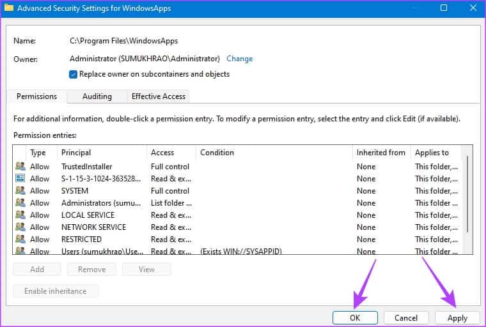The height and width of the screenshot is (327, 486).
Task: Sort by the Access column header
Action: click(x=171, y=153)
